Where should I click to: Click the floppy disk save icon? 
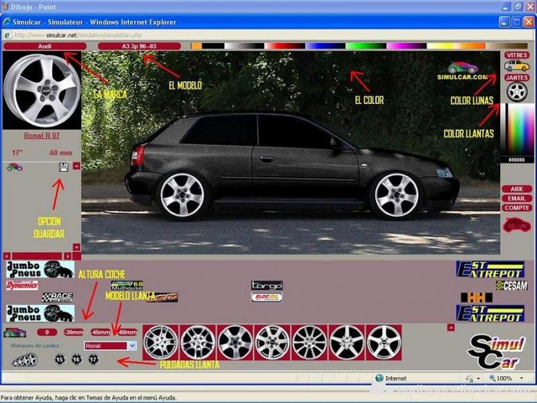click(64, 167)
